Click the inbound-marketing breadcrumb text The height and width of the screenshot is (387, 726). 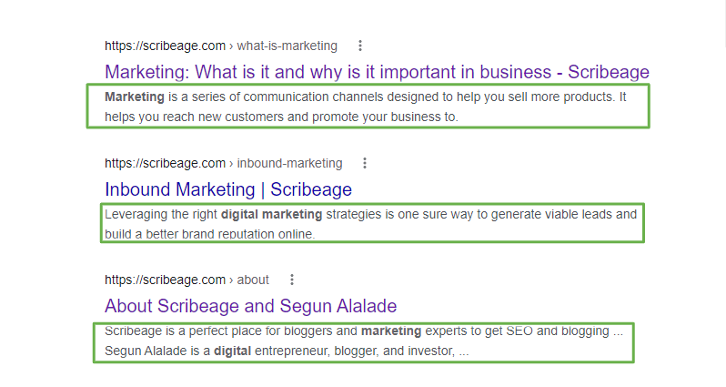pyautogui.click(x=289, y=163)
